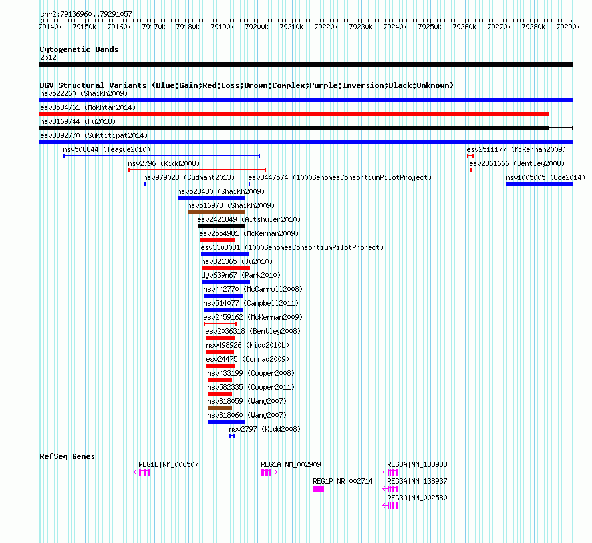Open nsv2797 (Kidd2008) label

point(265,429)
